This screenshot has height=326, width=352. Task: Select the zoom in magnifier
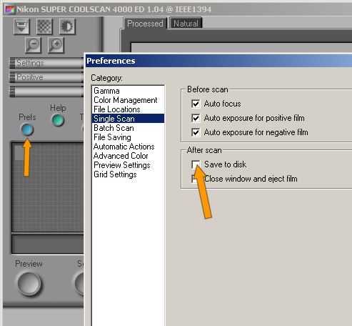pyautogui.click(x=56, y=45)
